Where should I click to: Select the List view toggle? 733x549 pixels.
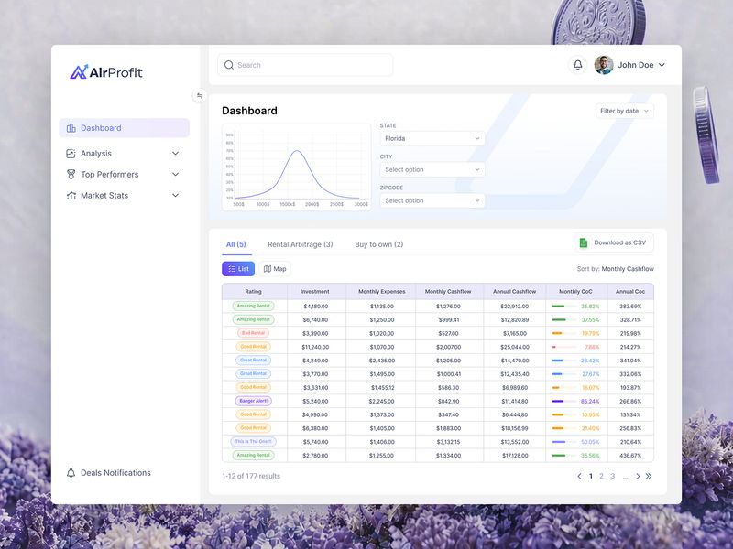coord(238,269)
